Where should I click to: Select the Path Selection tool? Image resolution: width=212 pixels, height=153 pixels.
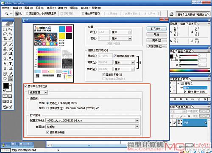(x=5, y=64)
